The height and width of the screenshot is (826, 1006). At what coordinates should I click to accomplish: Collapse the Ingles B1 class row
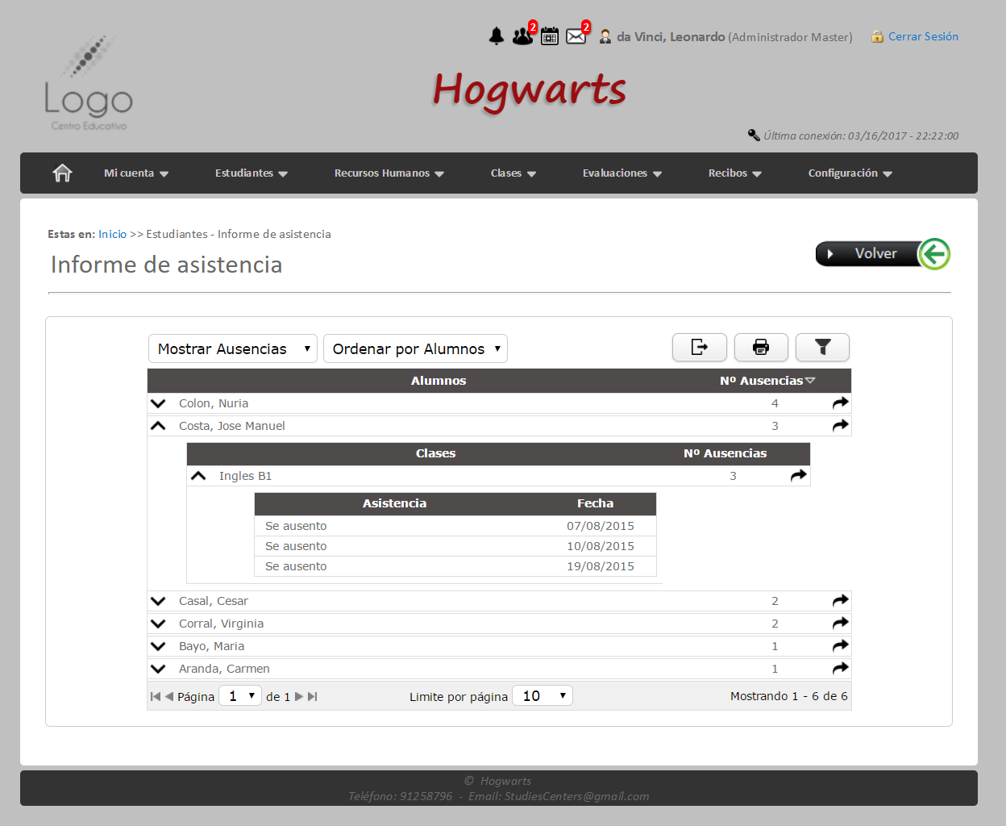(198, 476)
